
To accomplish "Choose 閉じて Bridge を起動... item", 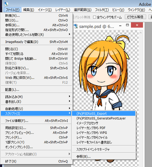I will tap(36, 59).
